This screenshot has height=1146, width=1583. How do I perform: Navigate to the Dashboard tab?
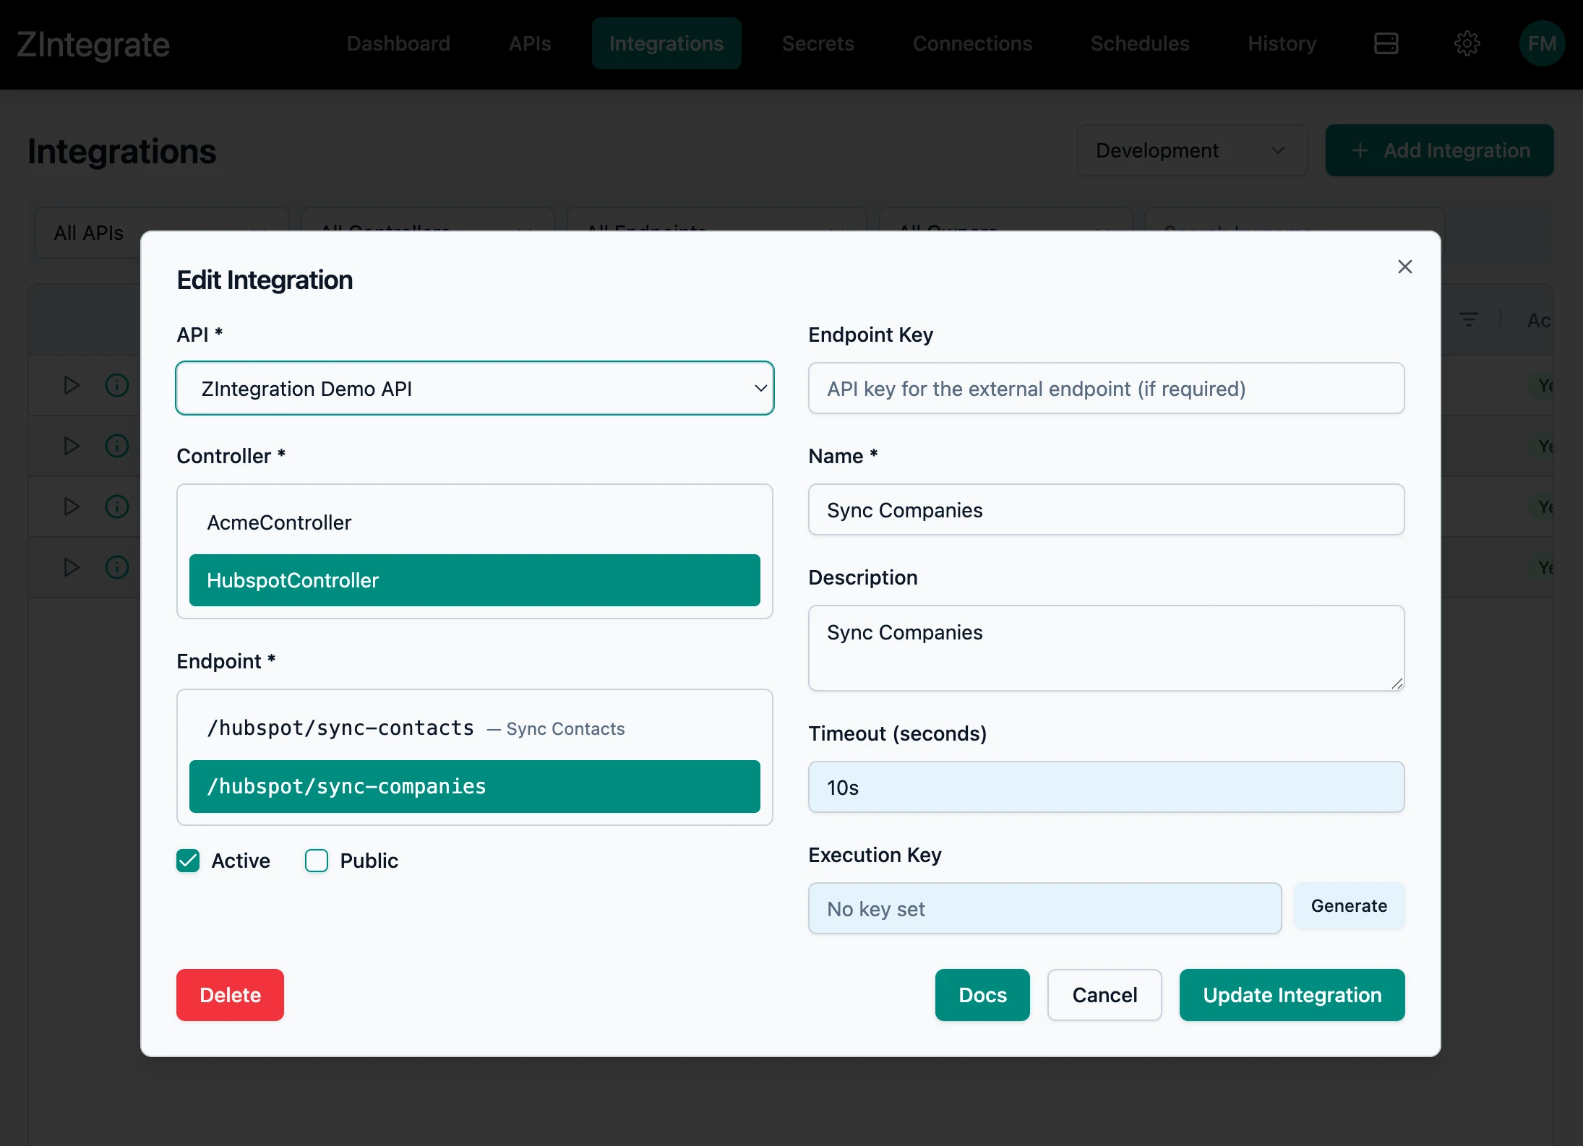[x=398, y=43]
